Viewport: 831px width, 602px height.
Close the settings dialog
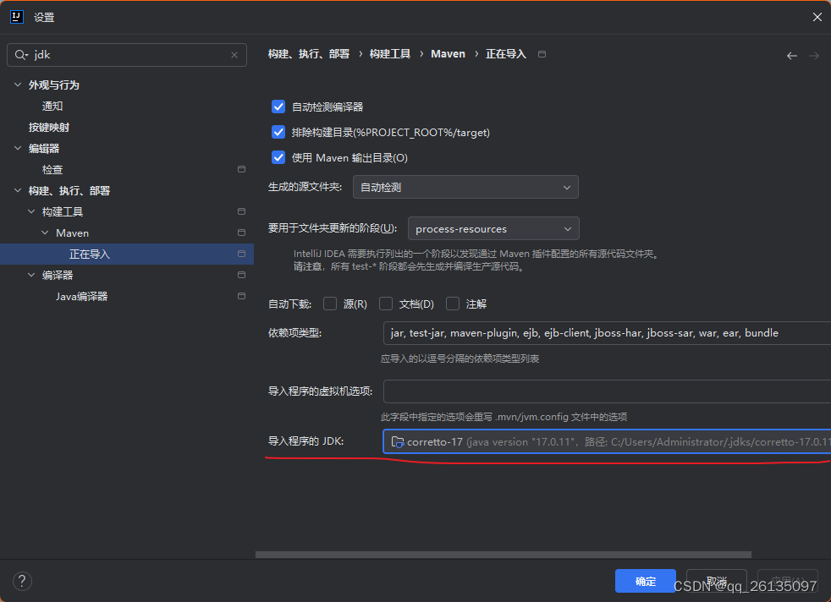817,17
